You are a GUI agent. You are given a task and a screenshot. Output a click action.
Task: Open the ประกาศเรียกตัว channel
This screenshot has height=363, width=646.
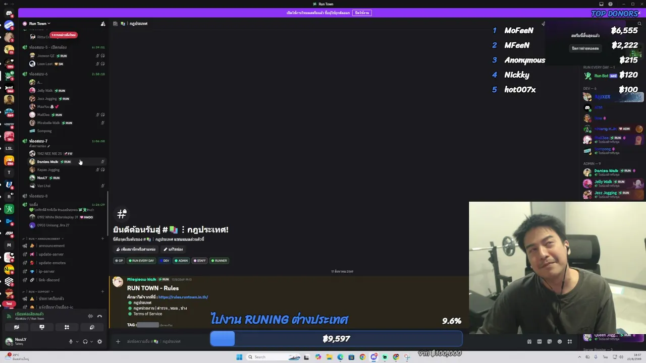click(x=63, y=298)
